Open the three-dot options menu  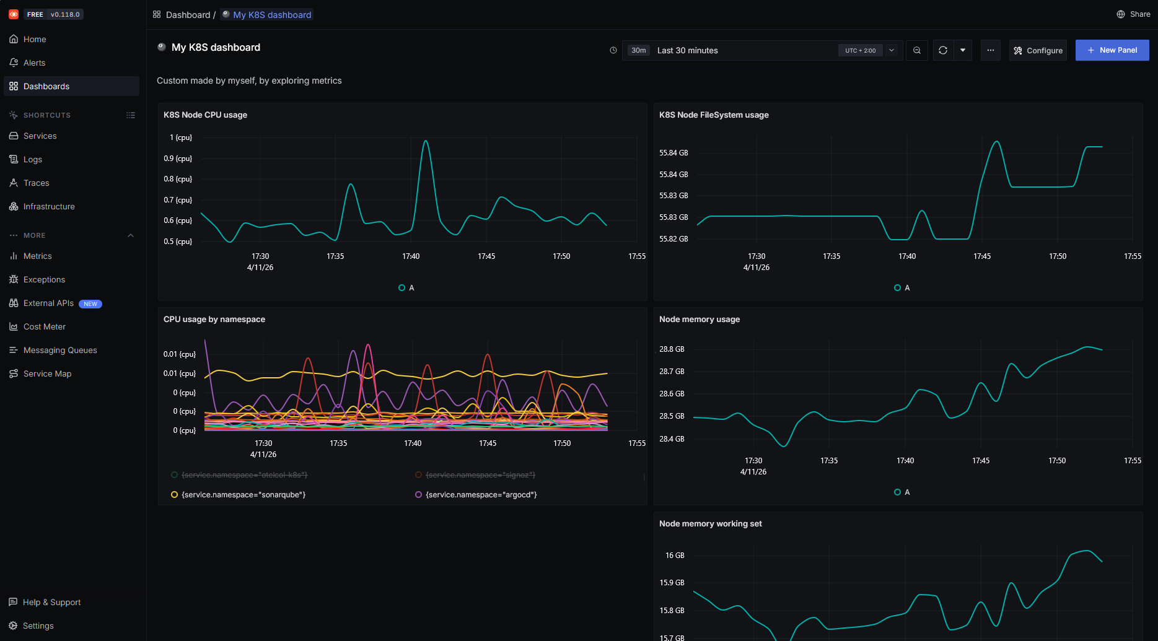[x=990, y=50]
